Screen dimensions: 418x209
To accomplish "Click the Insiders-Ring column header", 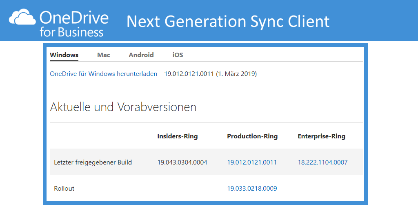I will click(x=178, y=136).
